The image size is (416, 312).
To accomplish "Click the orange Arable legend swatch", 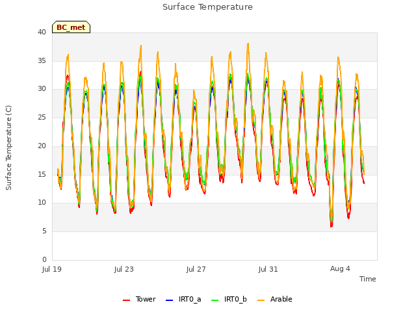I will tap(261, 300).
